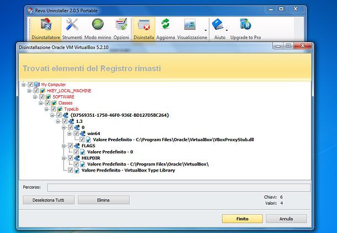Click the 1.3 key icon

(x=71, y=121)
